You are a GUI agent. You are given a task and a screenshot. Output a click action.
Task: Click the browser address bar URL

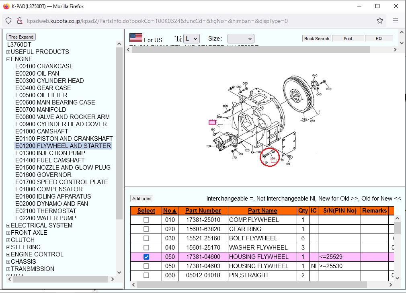(157, 21)
